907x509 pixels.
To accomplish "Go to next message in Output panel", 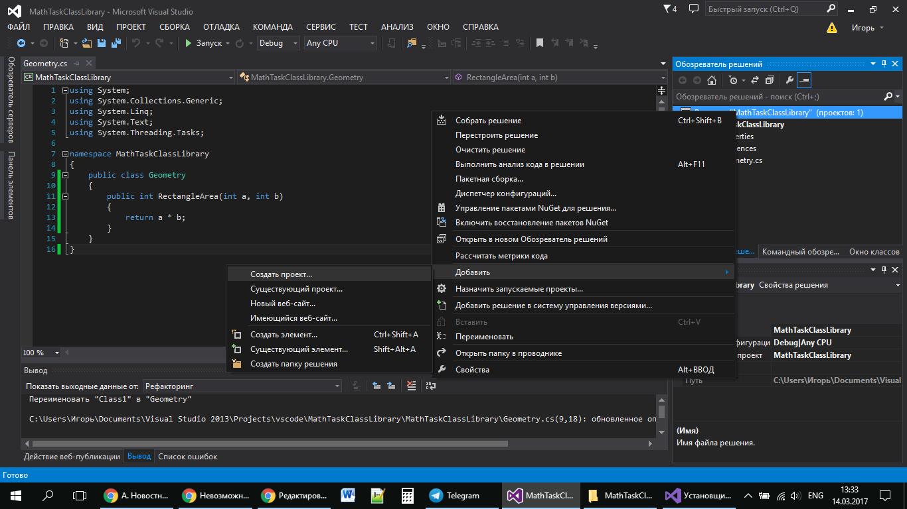I will coord(392,386).
